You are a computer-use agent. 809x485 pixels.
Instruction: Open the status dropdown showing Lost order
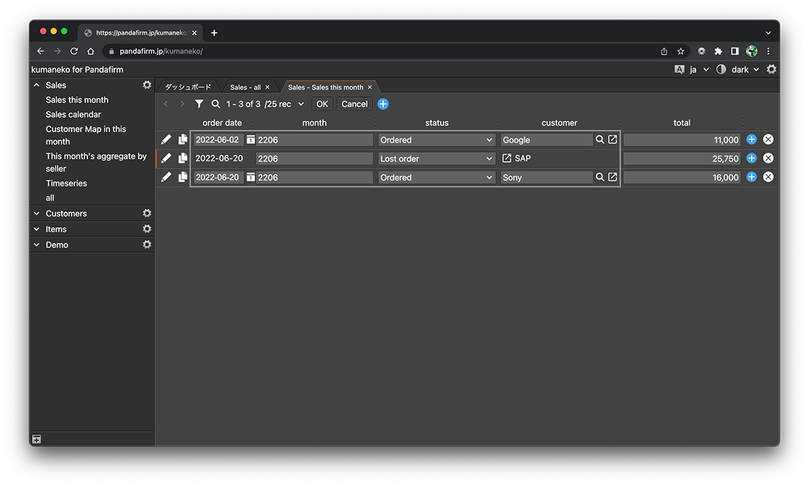click(436, 159)
